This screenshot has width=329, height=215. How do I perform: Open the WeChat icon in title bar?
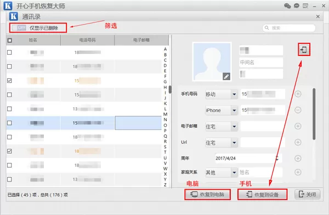[x=287, y=5]
